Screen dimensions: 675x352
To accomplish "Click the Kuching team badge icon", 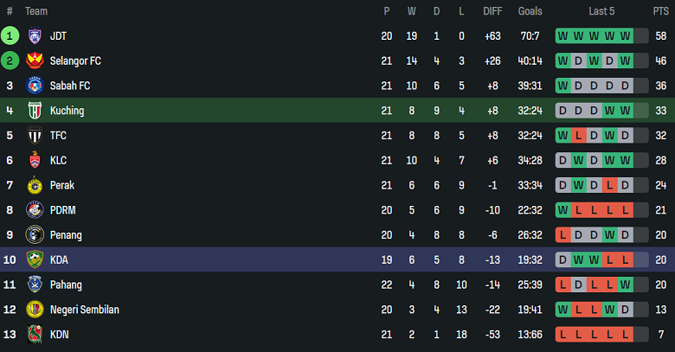I will pos(35,111).
